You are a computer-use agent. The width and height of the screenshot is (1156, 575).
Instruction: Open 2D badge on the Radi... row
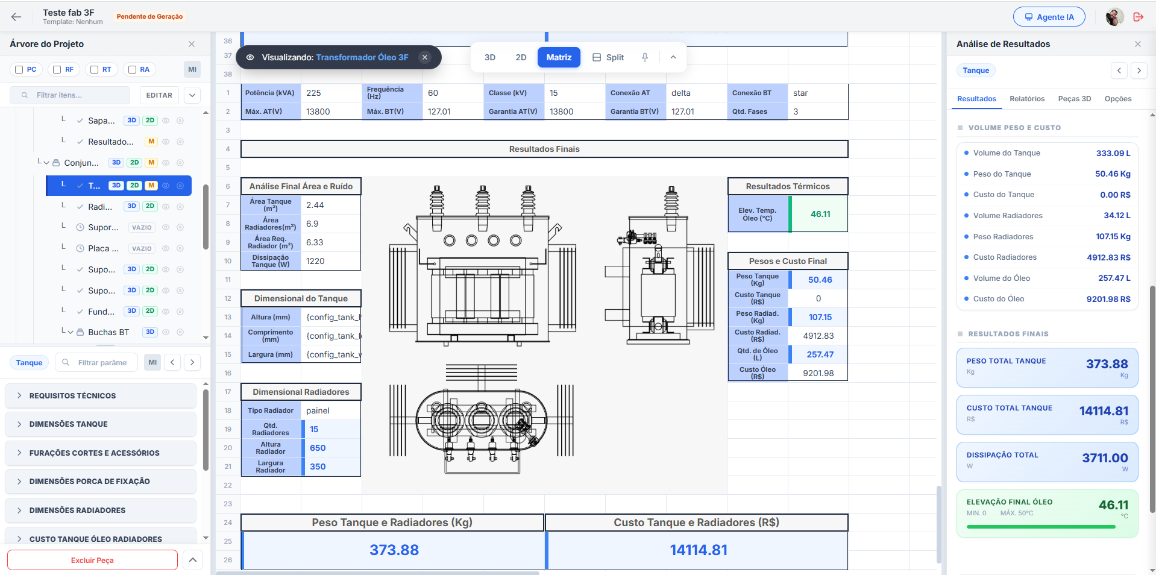pyautogui.click(x=150, y=206)
